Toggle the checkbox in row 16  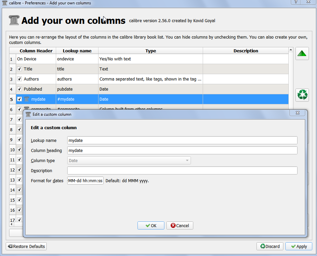point(19,210)
